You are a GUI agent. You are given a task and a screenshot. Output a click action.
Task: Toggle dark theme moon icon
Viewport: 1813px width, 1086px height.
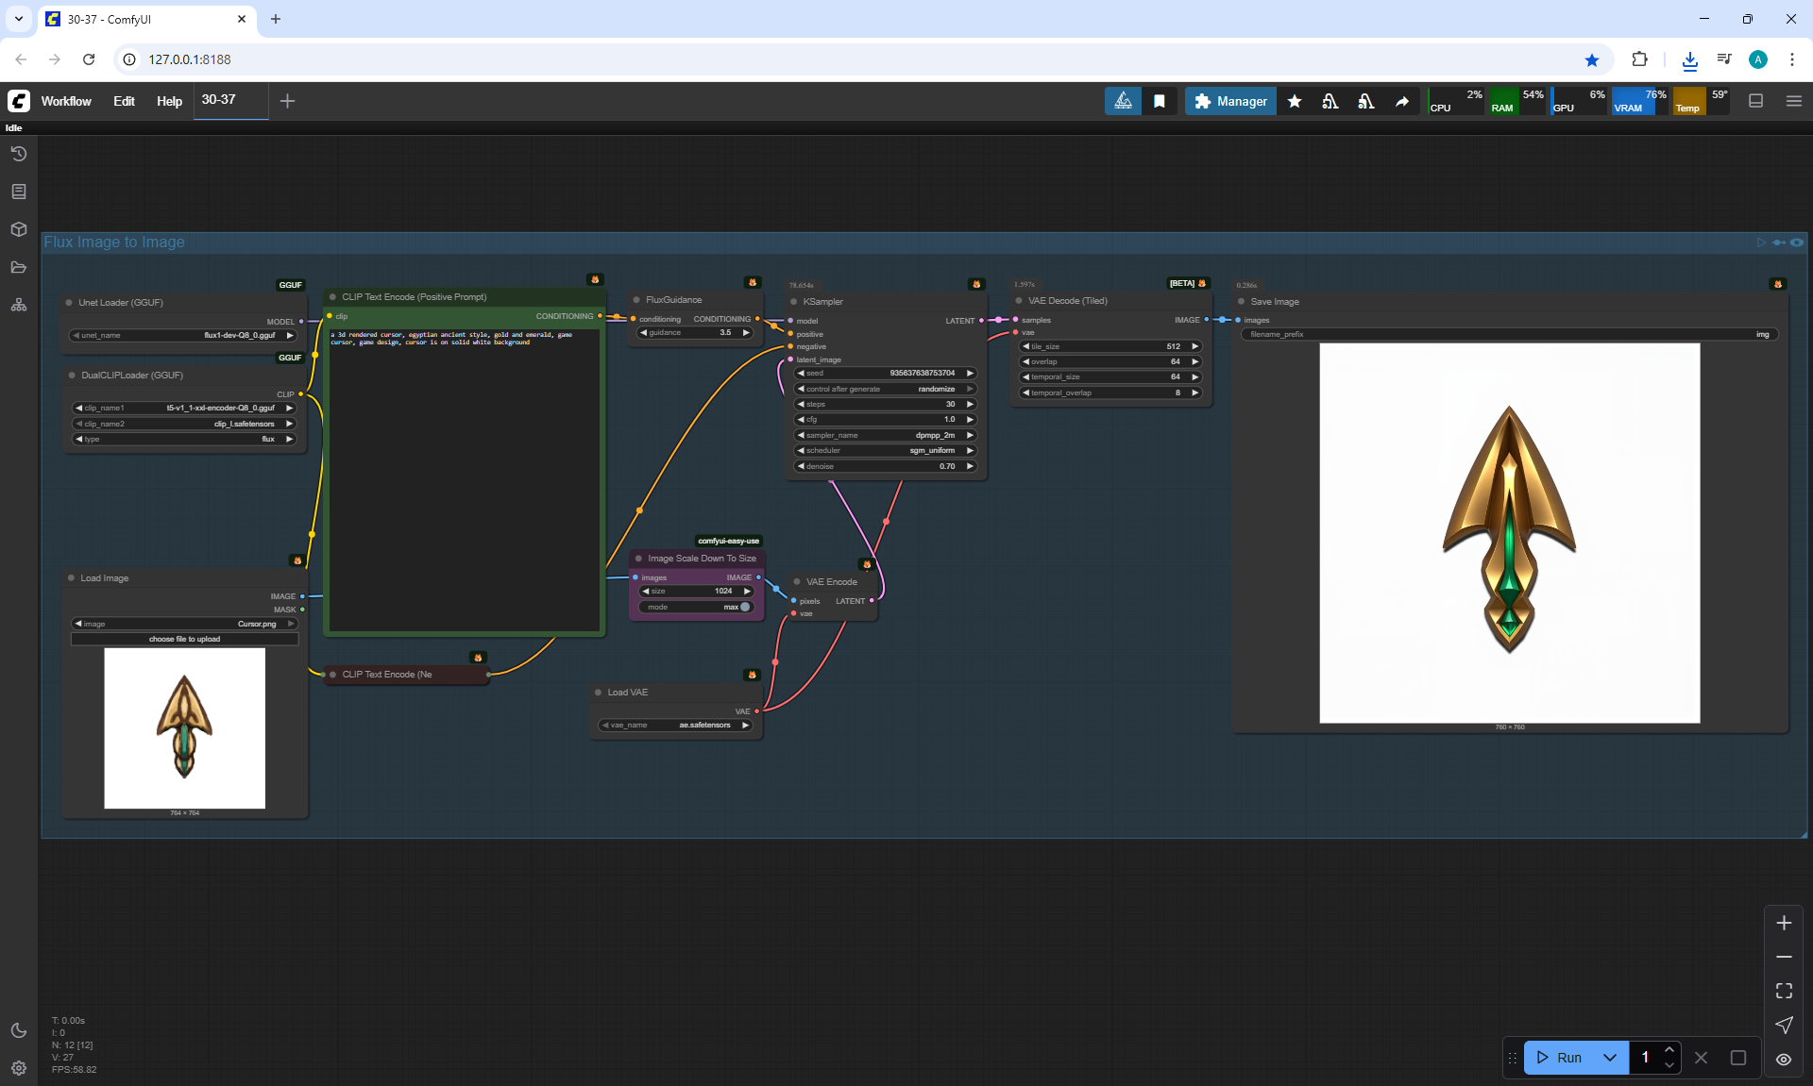(19, 1030)
